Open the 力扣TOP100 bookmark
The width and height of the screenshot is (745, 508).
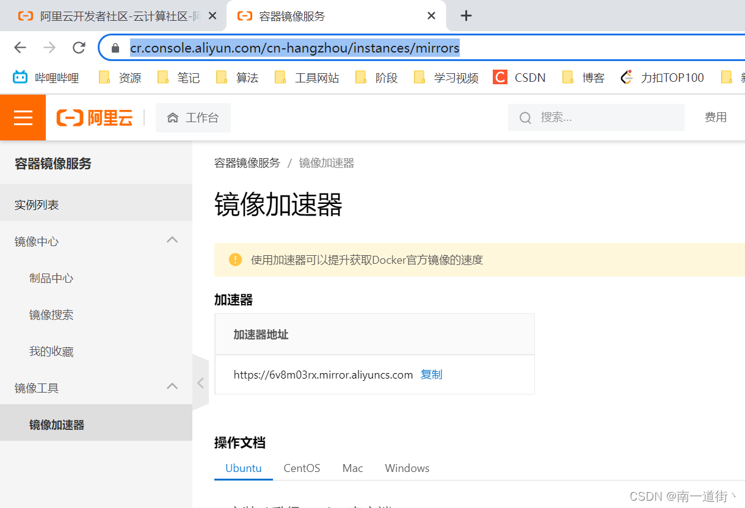click(663, 78)
